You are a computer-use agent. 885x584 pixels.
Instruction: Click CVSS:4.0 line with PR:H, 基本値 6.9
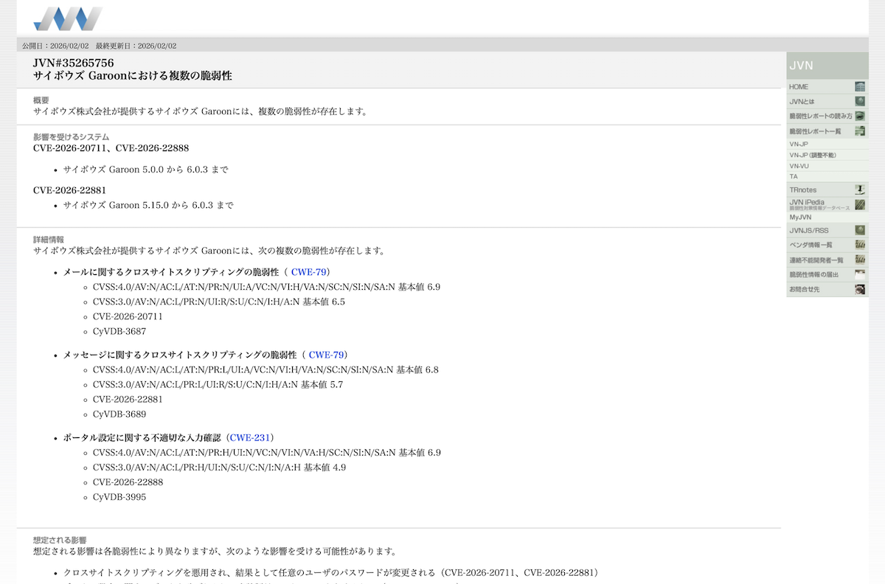267,452
